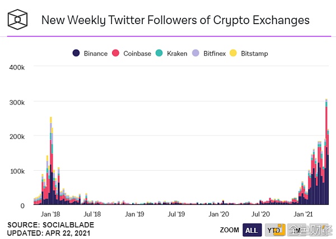Hide the Kraken legend label

point(177,53)
